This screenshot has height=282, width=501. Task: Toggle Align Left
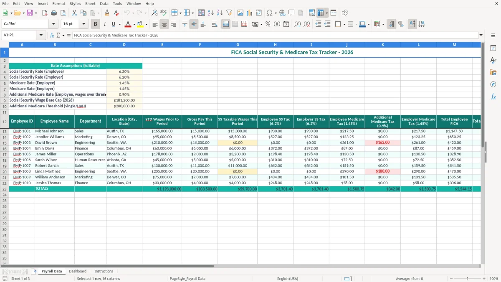(155, 24)
